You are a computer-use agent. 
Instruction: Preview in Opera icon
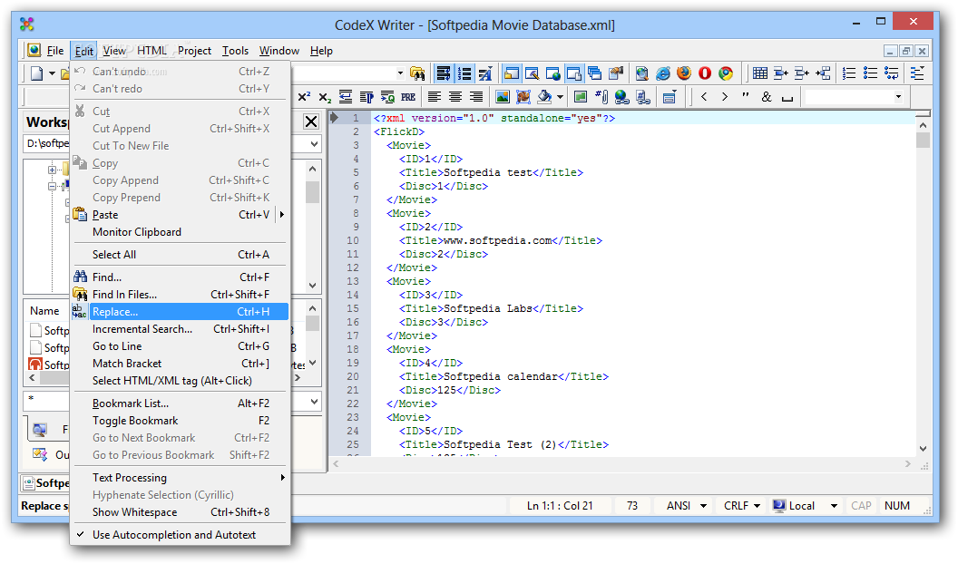705,73
